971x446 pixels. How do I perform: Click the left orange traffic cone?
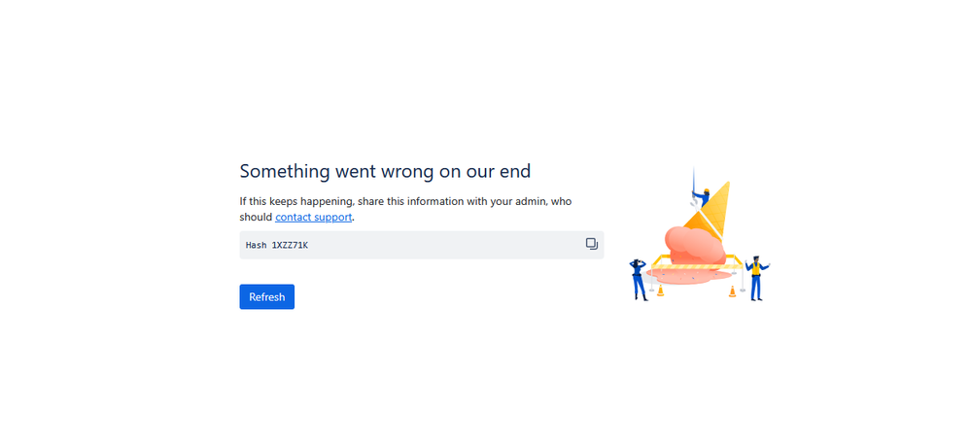pos(661,290)
